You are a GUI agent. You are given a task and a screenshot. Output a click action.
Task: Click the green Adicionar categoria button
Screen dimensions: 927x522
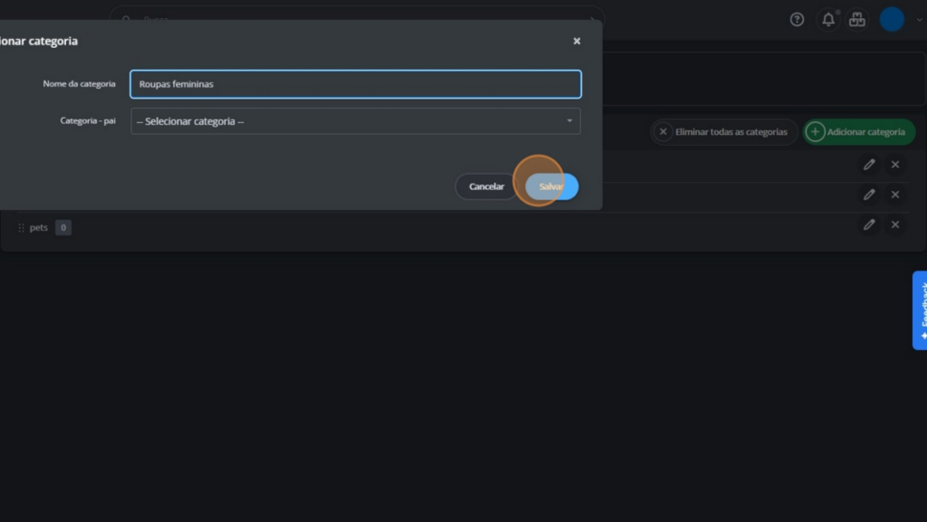pyautogui.click(x=858, y=132)
